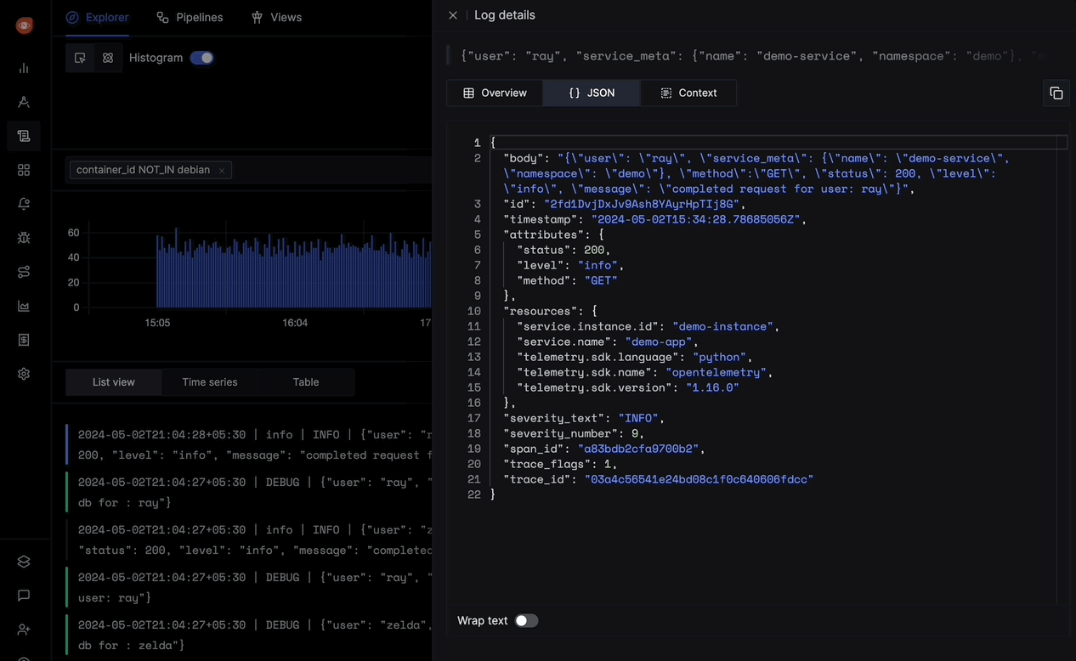Open the Pipelines tab
This screenshot has width=1076, height=661.
pos(190,17)
